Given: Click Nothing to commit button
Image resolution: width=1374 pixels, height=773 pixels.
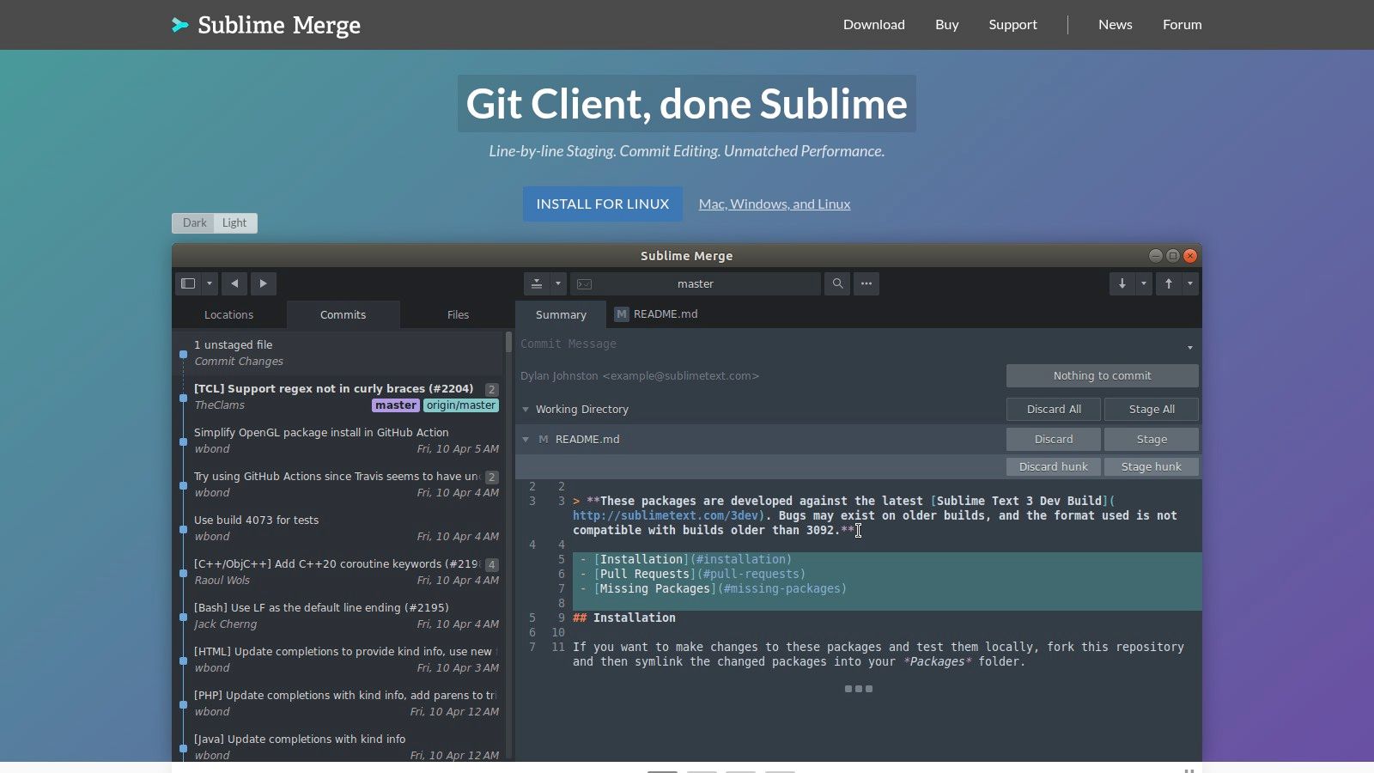Looking at the screenshot, I should point(1102,375).
